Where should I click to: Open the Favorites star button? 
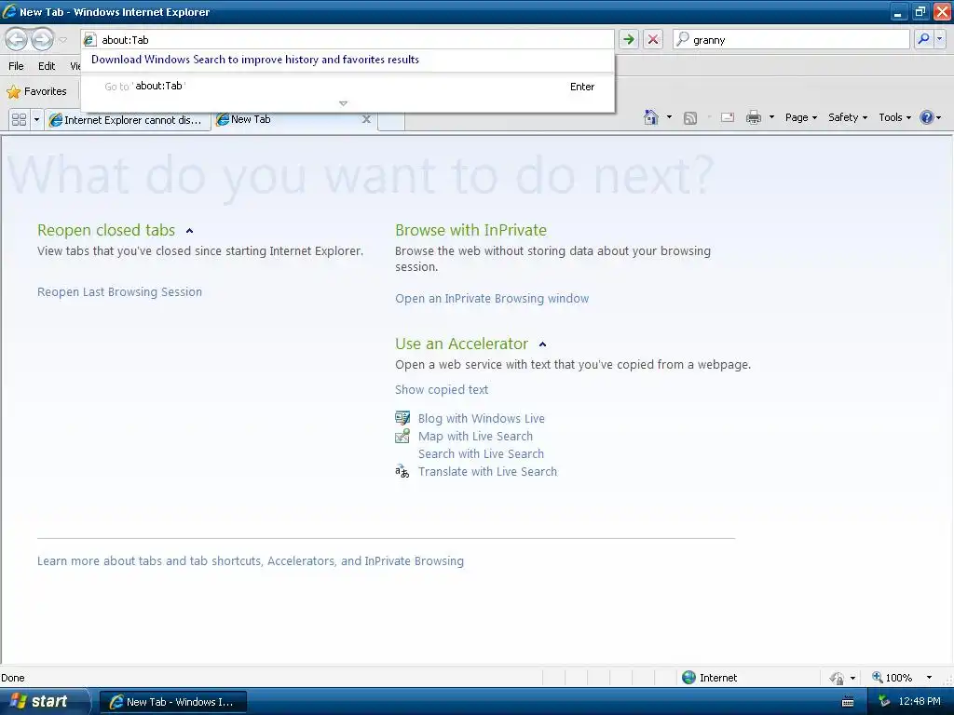click(36, 91)
